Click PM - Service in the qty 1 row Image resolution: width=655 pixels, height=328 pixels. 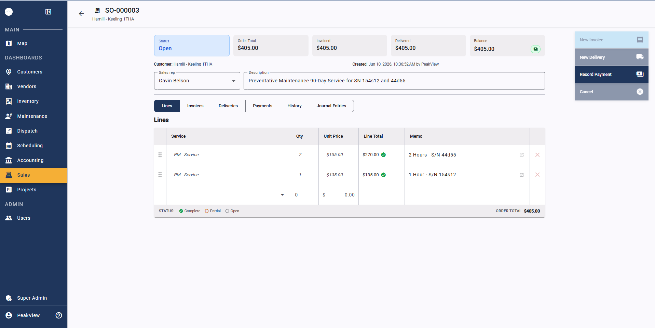click(186, 175)
